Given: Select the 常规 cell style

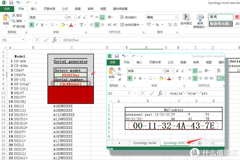Looking at the screenshot, I should coord(221,17).
